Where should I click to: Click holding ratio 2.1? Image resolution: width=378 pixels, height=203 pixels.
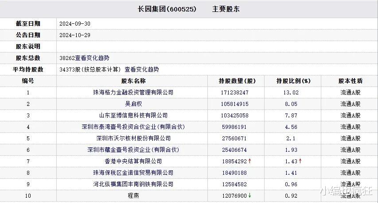(x=291, y=139)
